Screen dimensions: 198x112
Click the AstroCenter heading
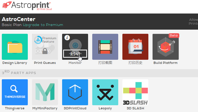[x=18, y=19]
